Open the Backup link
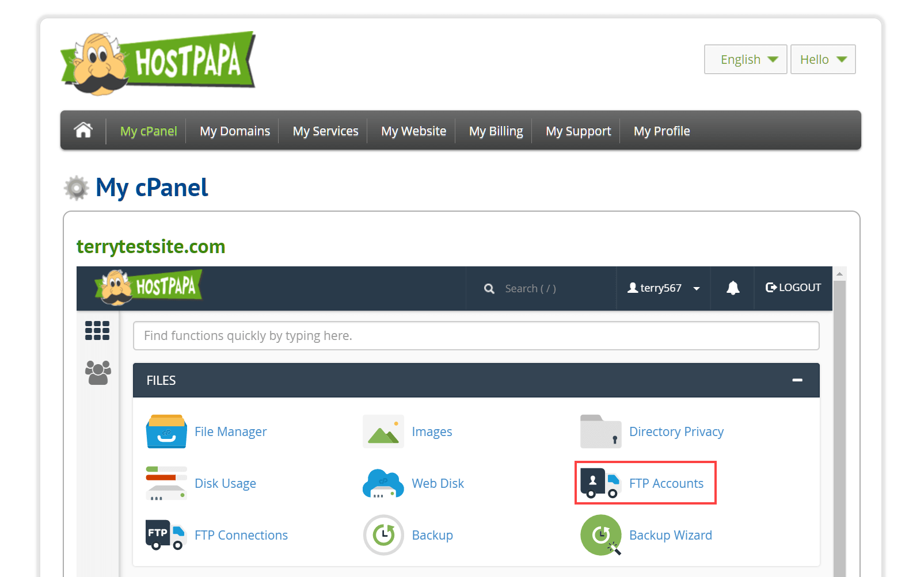The width and height of the screenshot is (909, 577). pos(433,535)
